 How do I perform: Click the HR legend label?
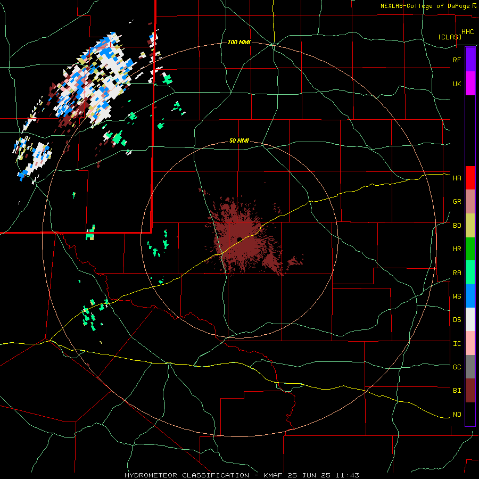click(457, 249)
